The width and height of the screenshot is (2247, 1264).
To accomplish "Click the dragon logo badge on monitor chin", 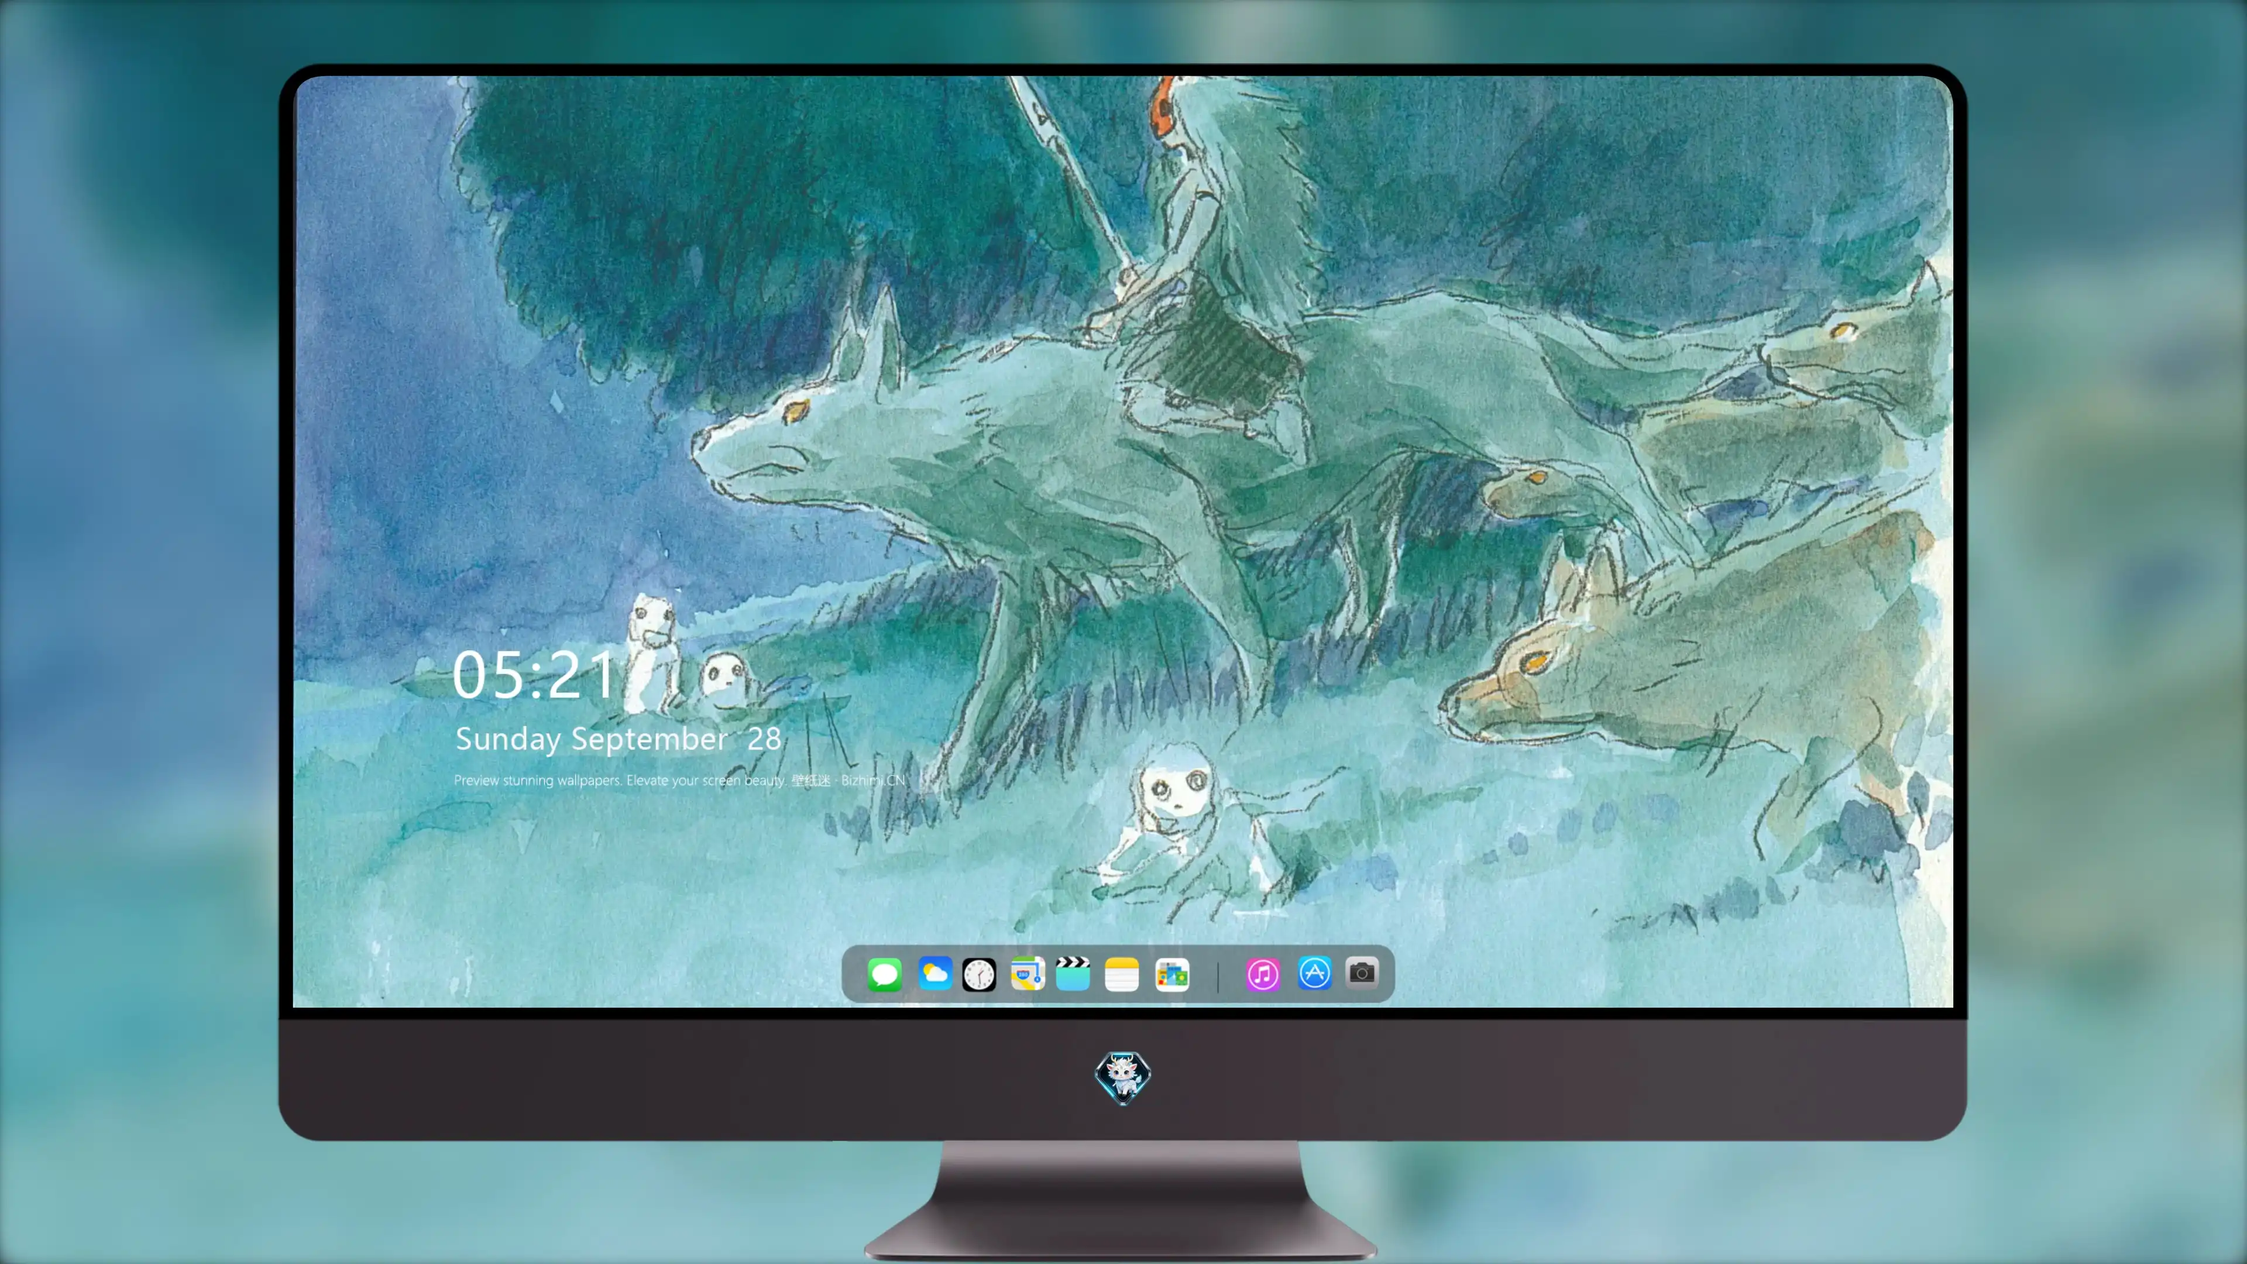I will coord(1123,1077).
